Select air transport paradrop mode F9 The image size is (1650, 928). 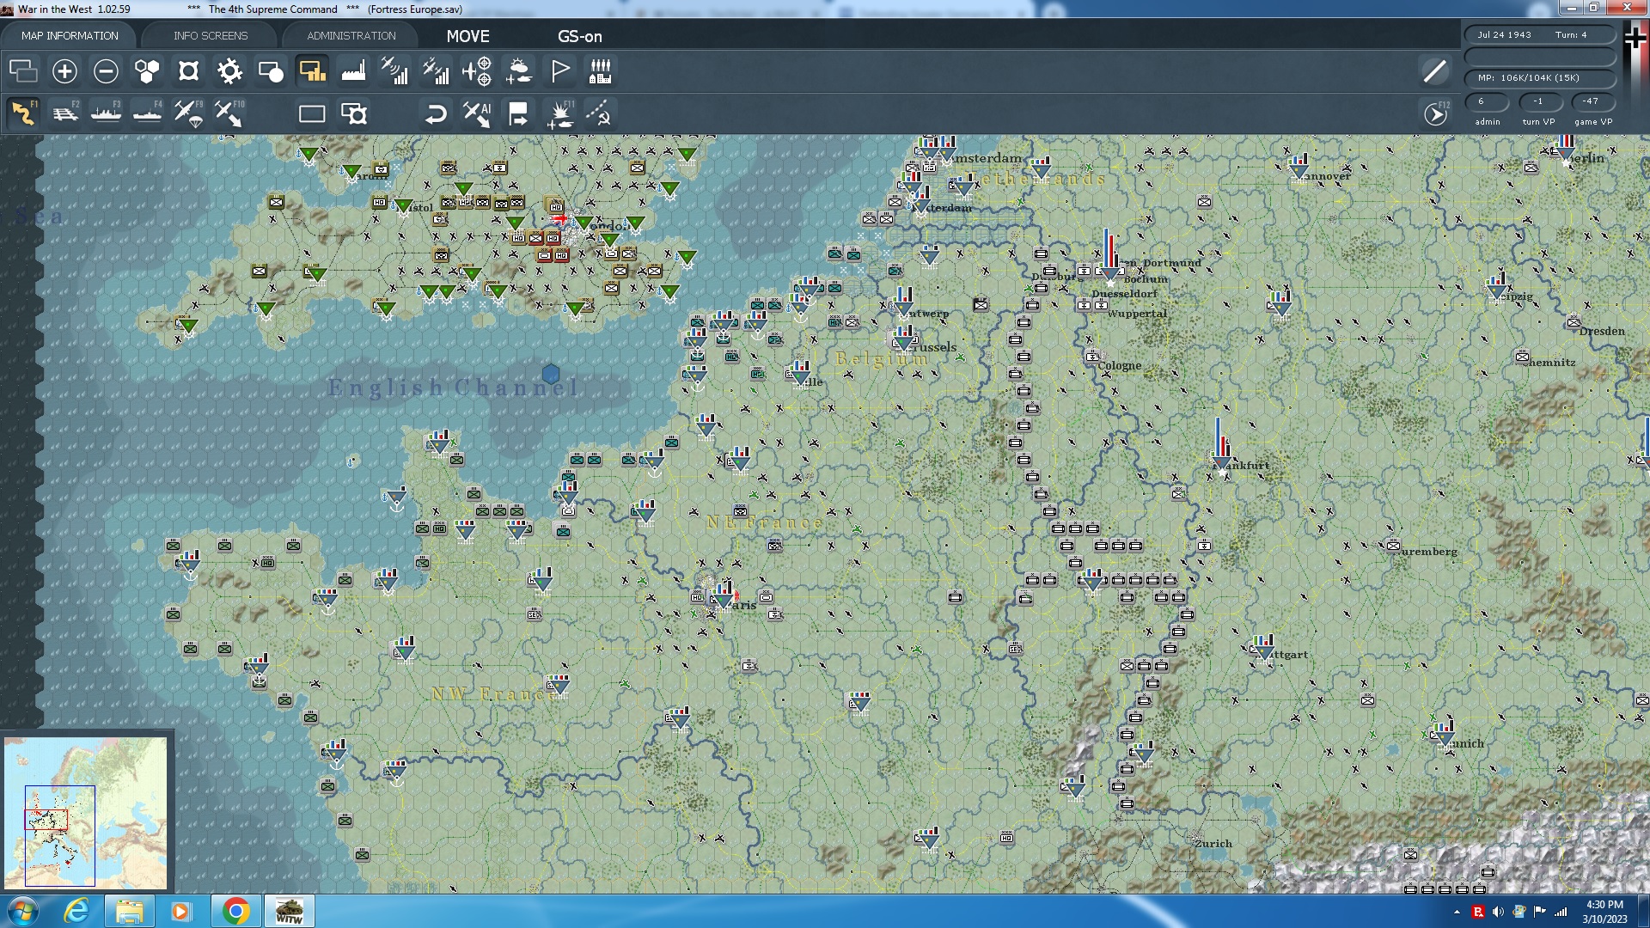pos(188,113)
